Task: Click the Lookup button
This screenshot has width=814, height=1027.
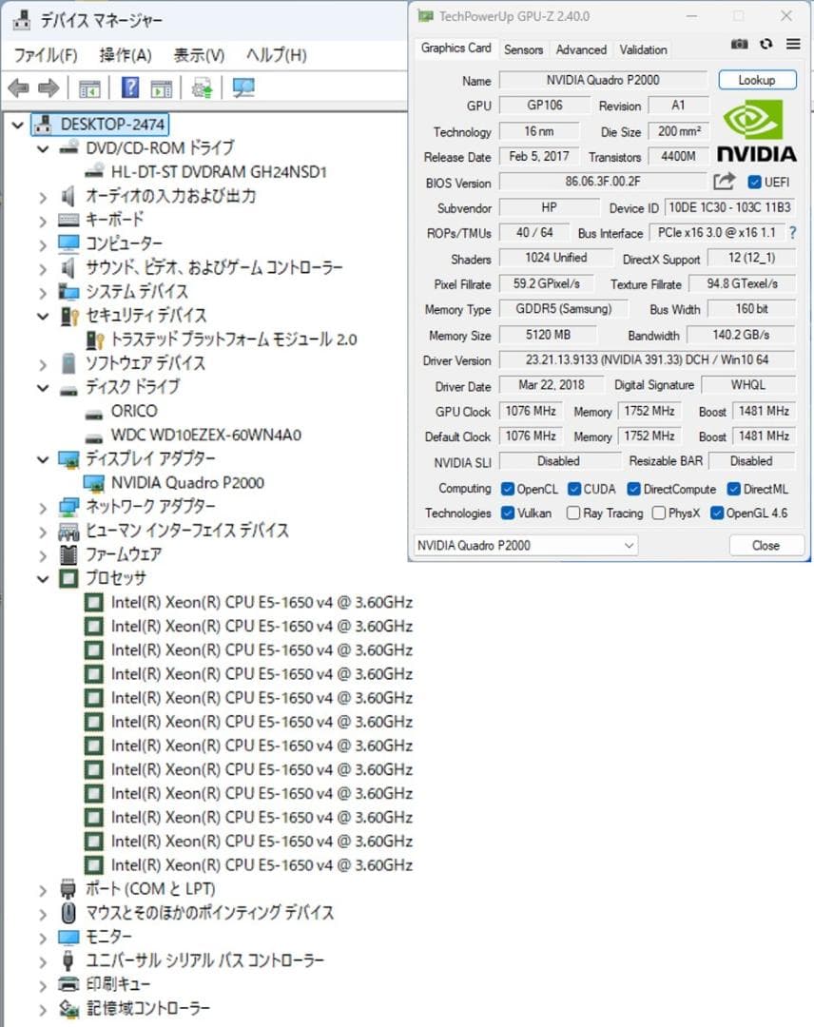Action: 757,80
